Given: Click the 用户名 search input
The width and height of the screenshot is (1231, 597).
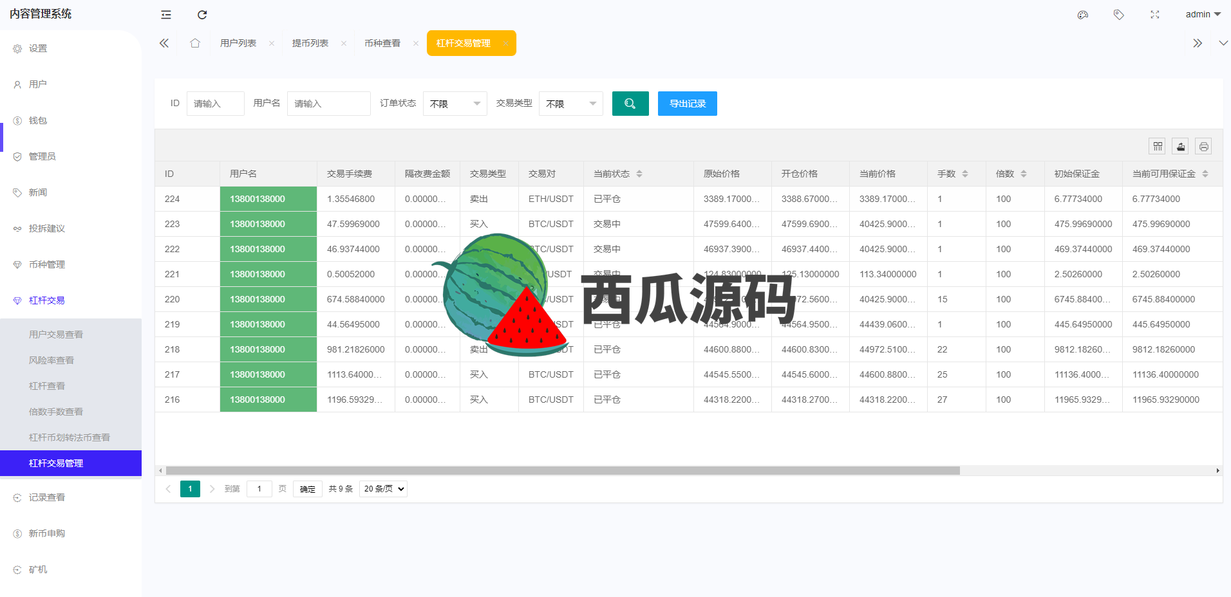Looking at the screenshot, I should (328, 104).
